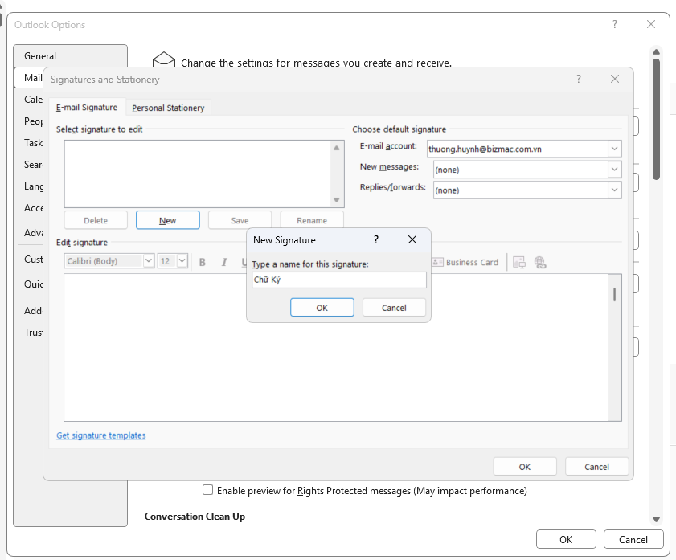Click the insert hyperlink globe icon

point(540,262)
